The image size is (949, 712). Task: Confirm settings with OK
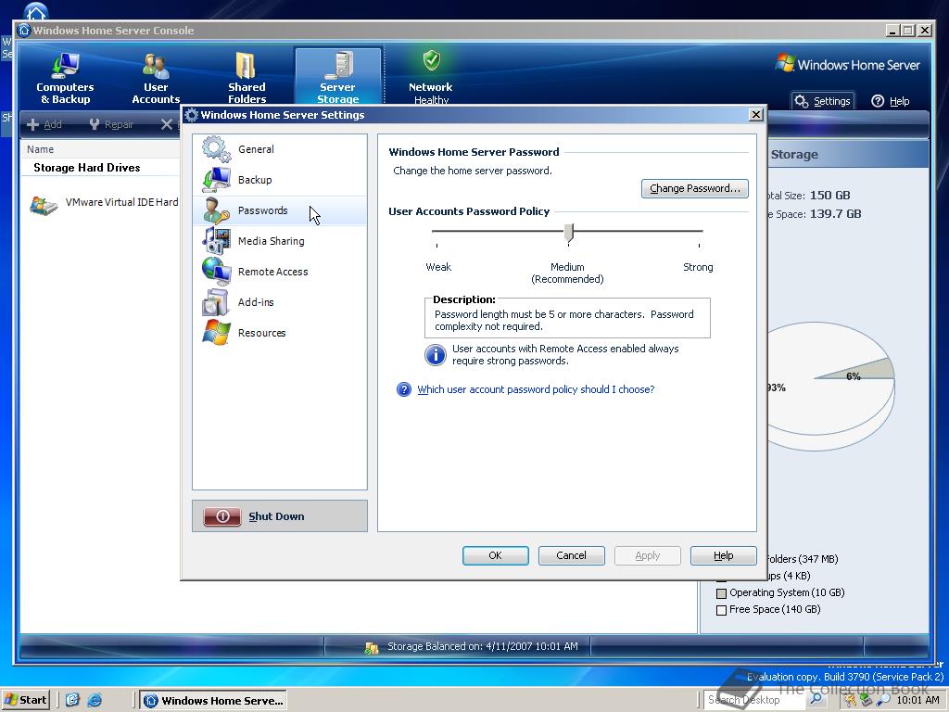[495, 555]
